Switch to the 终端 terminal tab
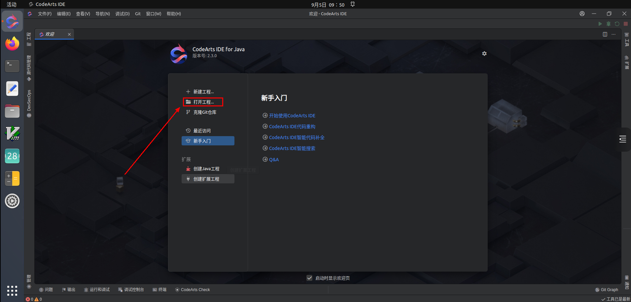 click(x=159, y=290)
